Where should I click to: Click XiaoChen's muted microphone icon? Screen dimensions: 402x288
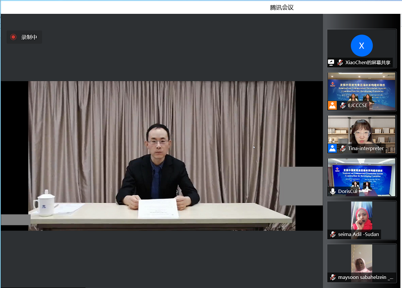(341, 63)
